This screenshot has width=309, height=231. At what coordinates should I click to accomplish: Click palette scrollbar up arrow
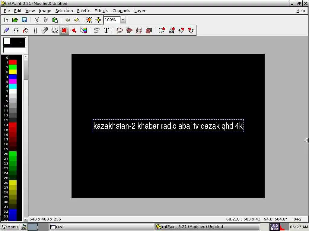click(26, 57)
